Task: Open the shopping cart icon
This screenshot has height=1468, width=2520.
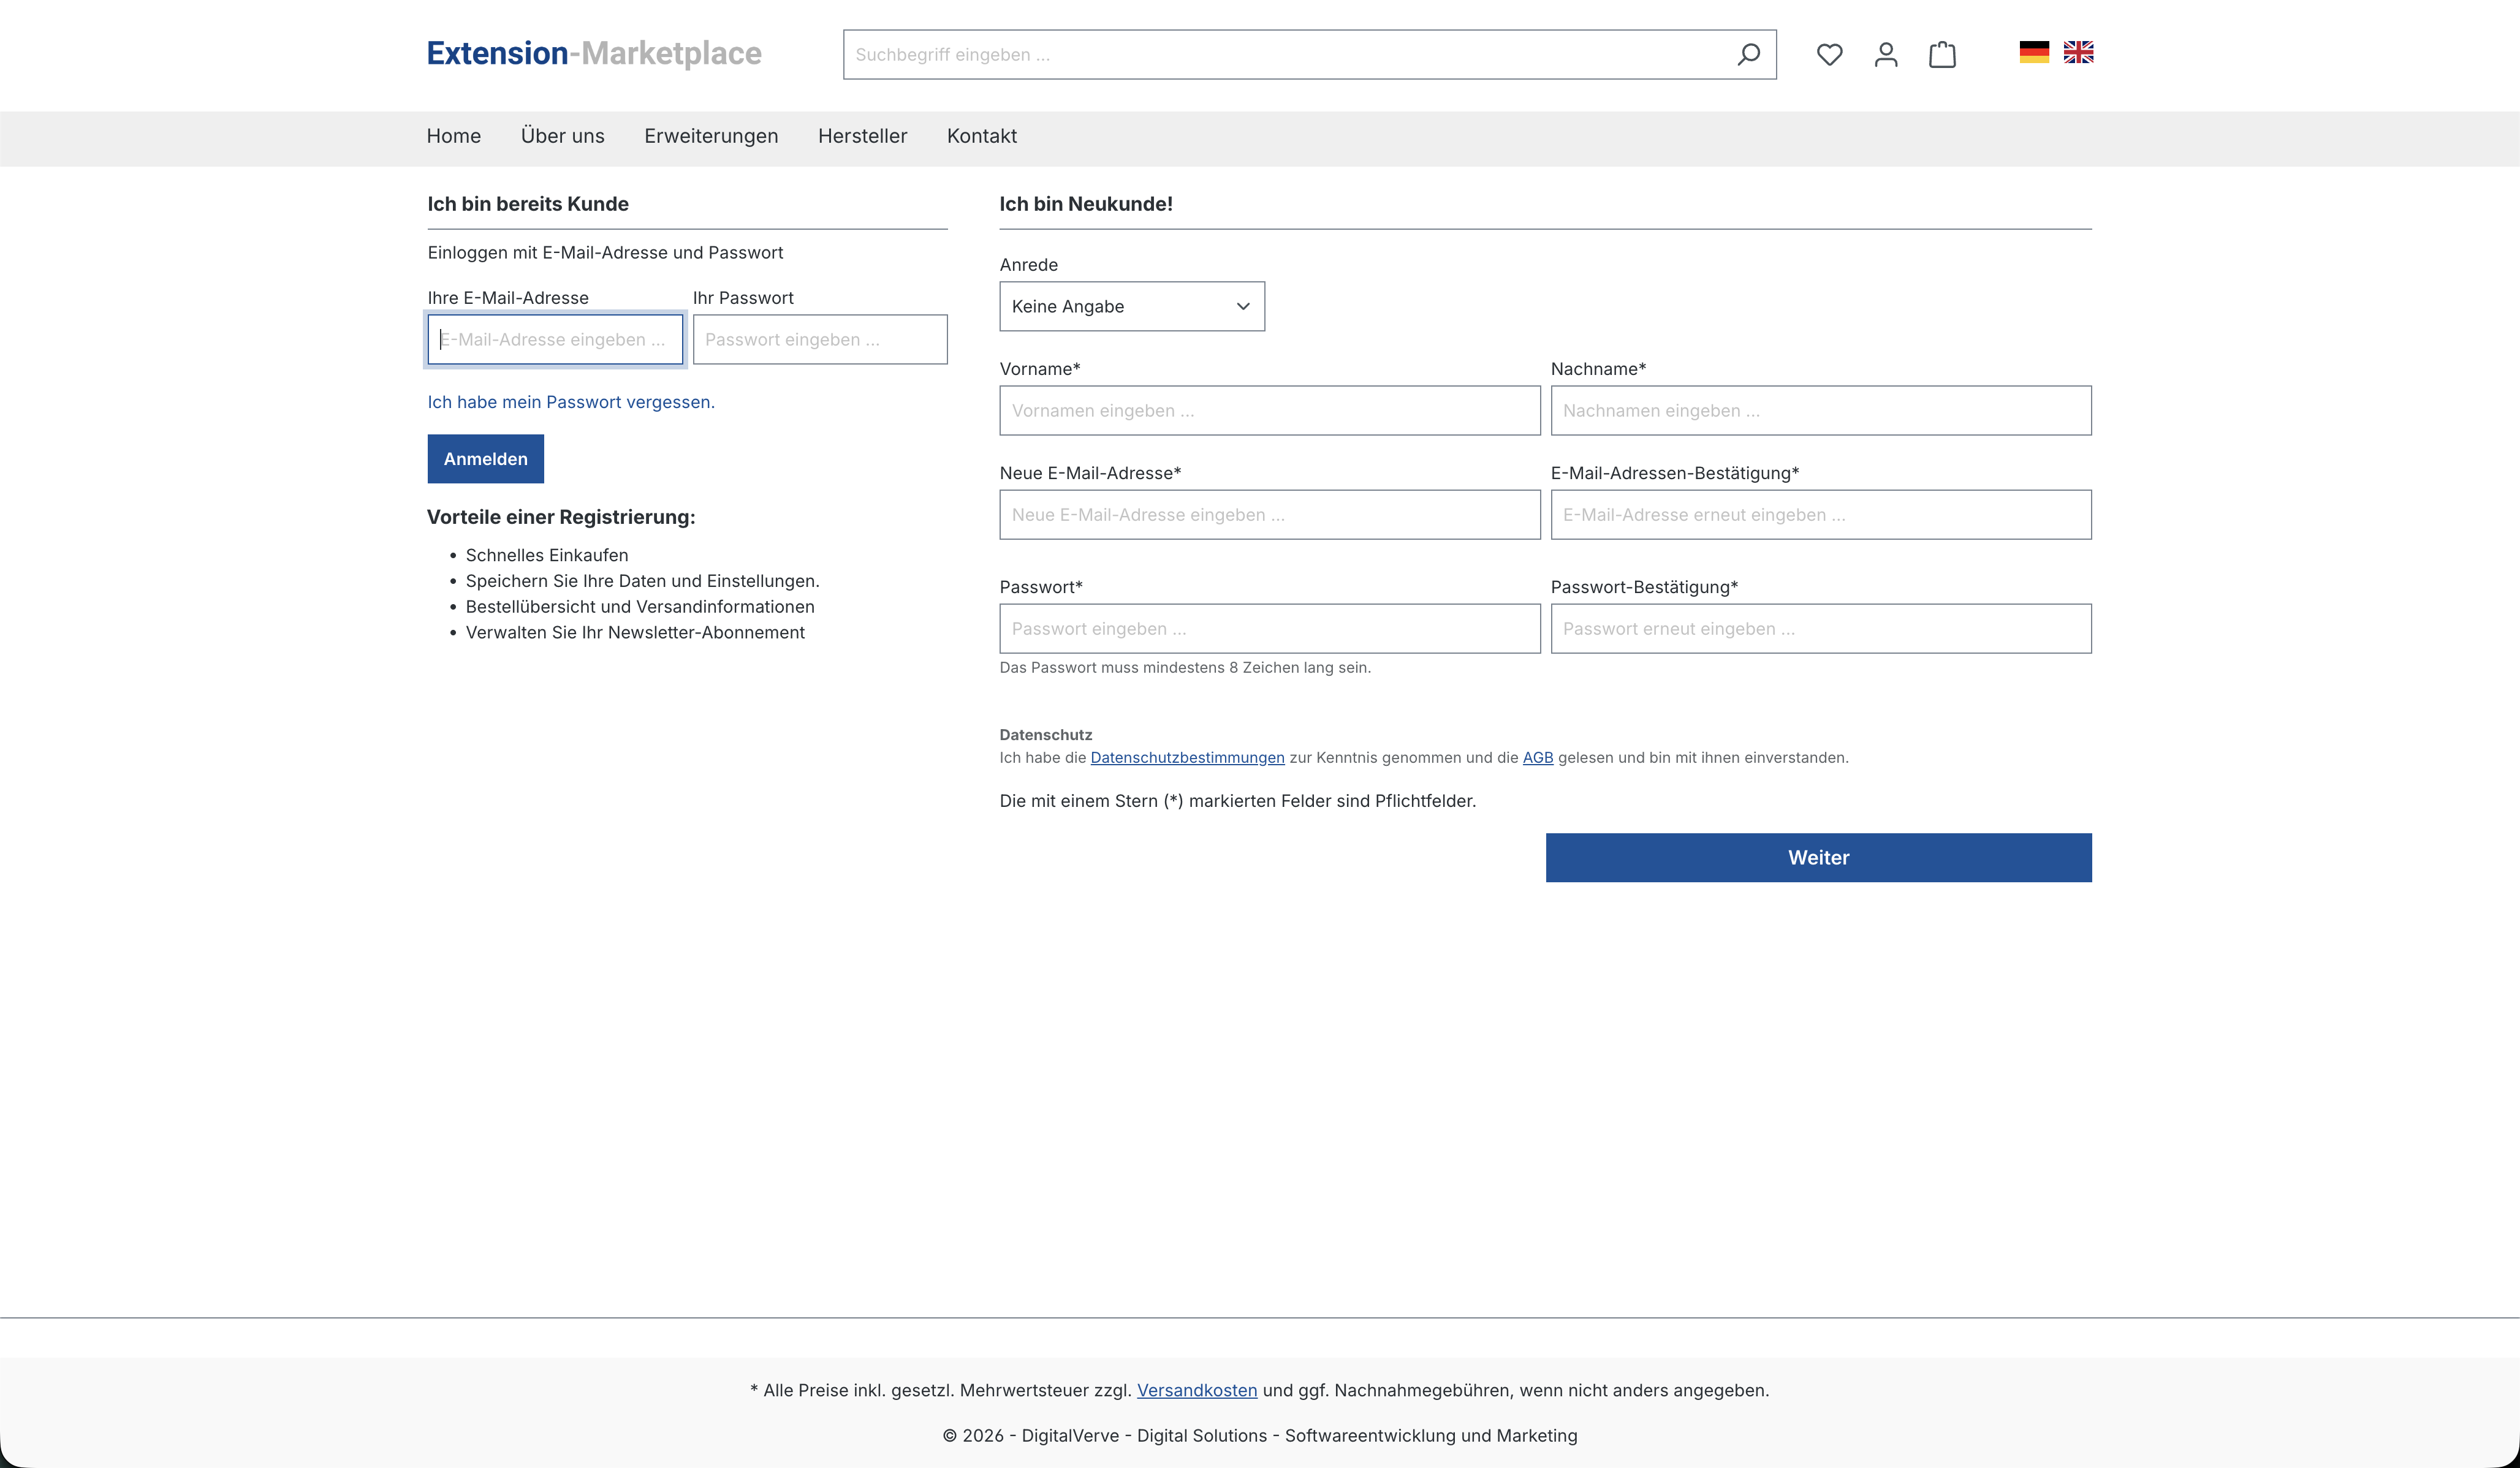Action: point(1942,54)
